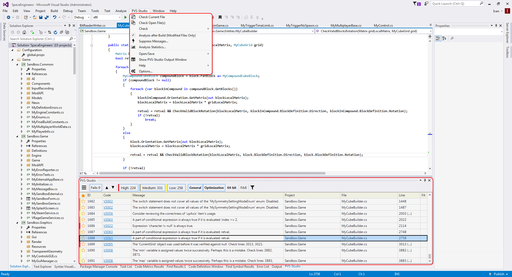Refresh the Solution Explorer tree
The height and width of the screenshot is (277, 512).
(55, 32)
